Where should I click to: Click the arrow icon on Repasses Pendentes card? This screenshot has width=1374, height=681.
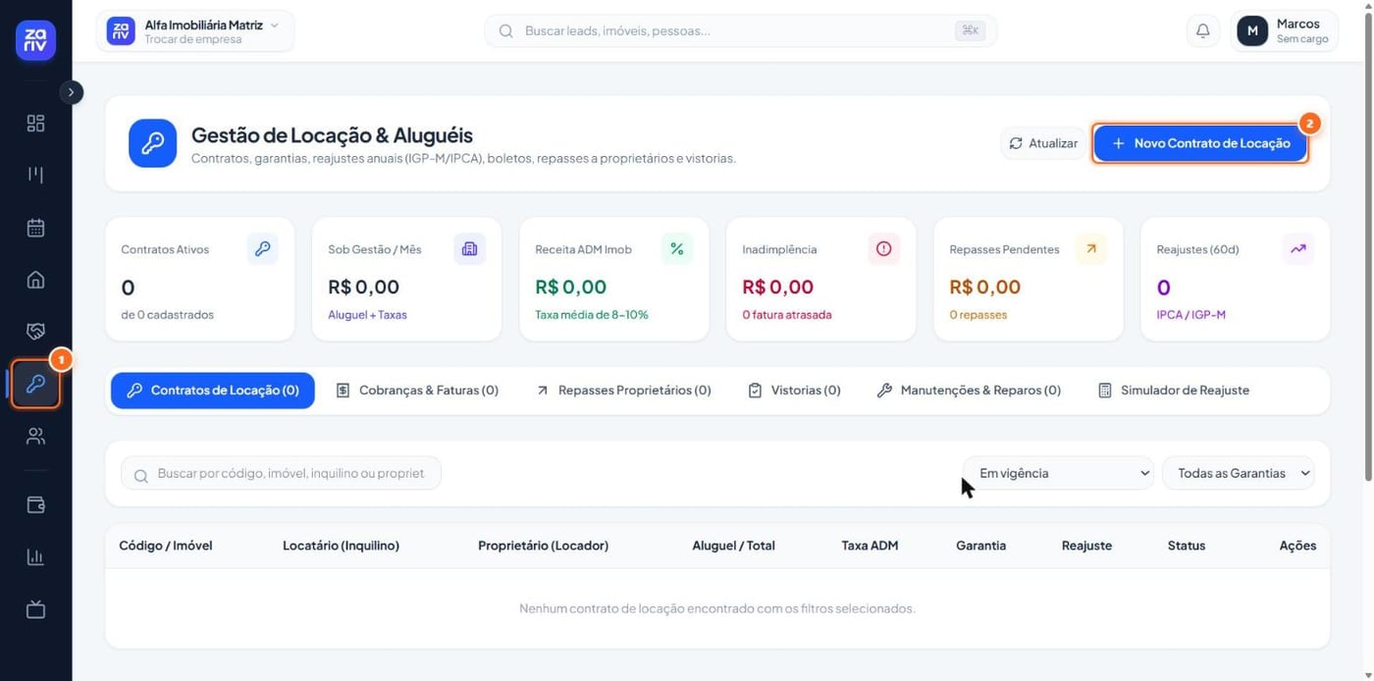(x=1090, y=249)
